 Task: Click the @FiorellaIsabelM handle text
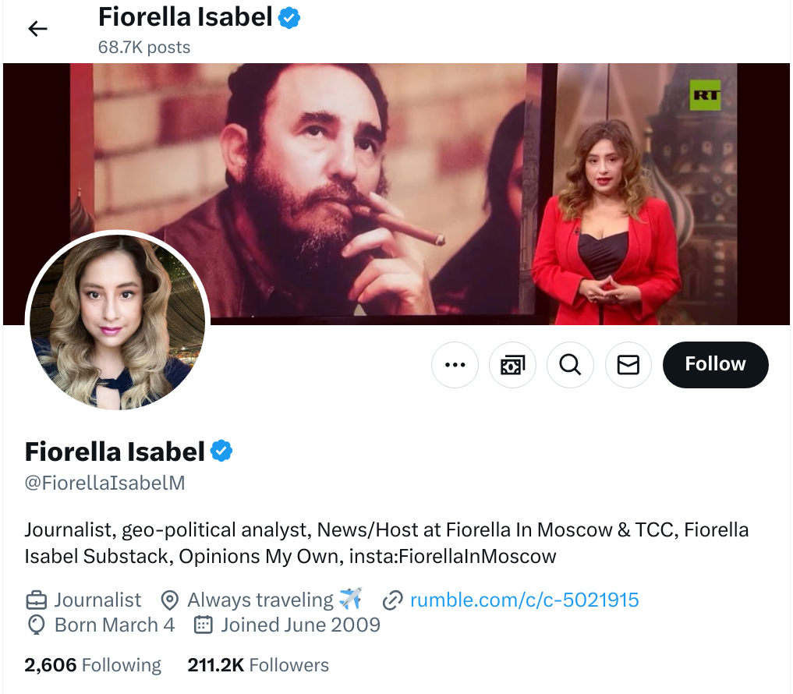point(105,483)
